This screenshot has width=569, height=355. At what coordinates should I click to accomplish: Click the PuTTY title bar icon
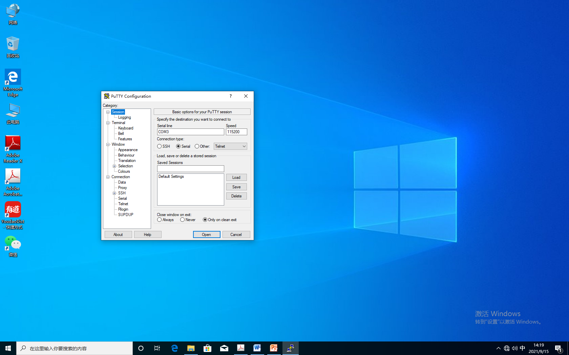106,96
